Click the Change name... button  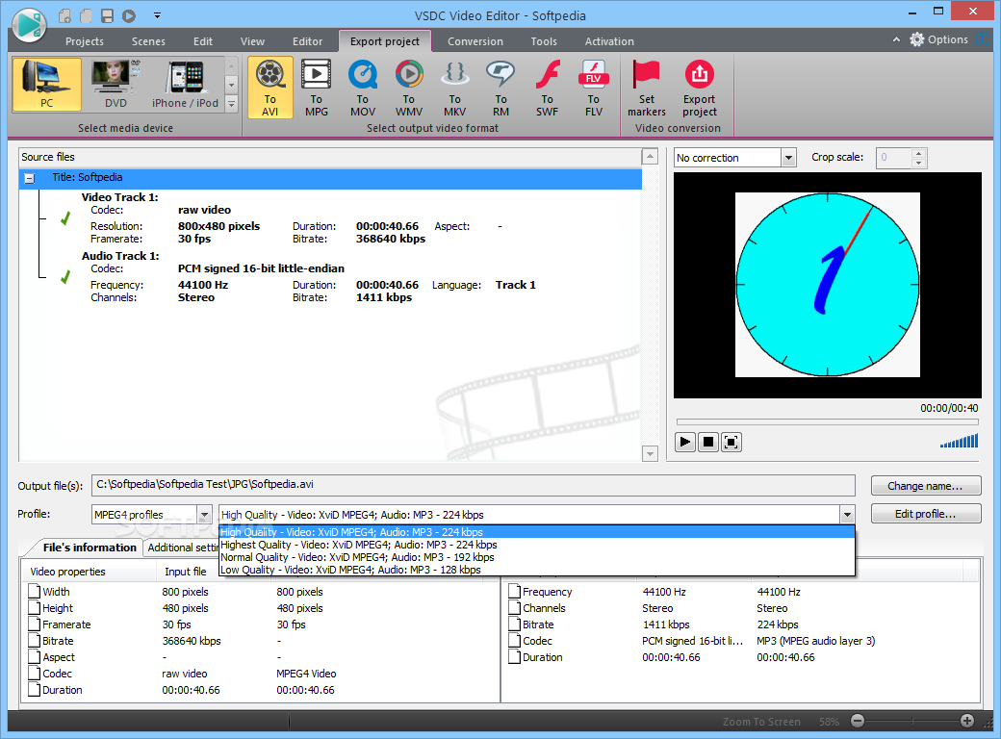click(x=926, y=486)
